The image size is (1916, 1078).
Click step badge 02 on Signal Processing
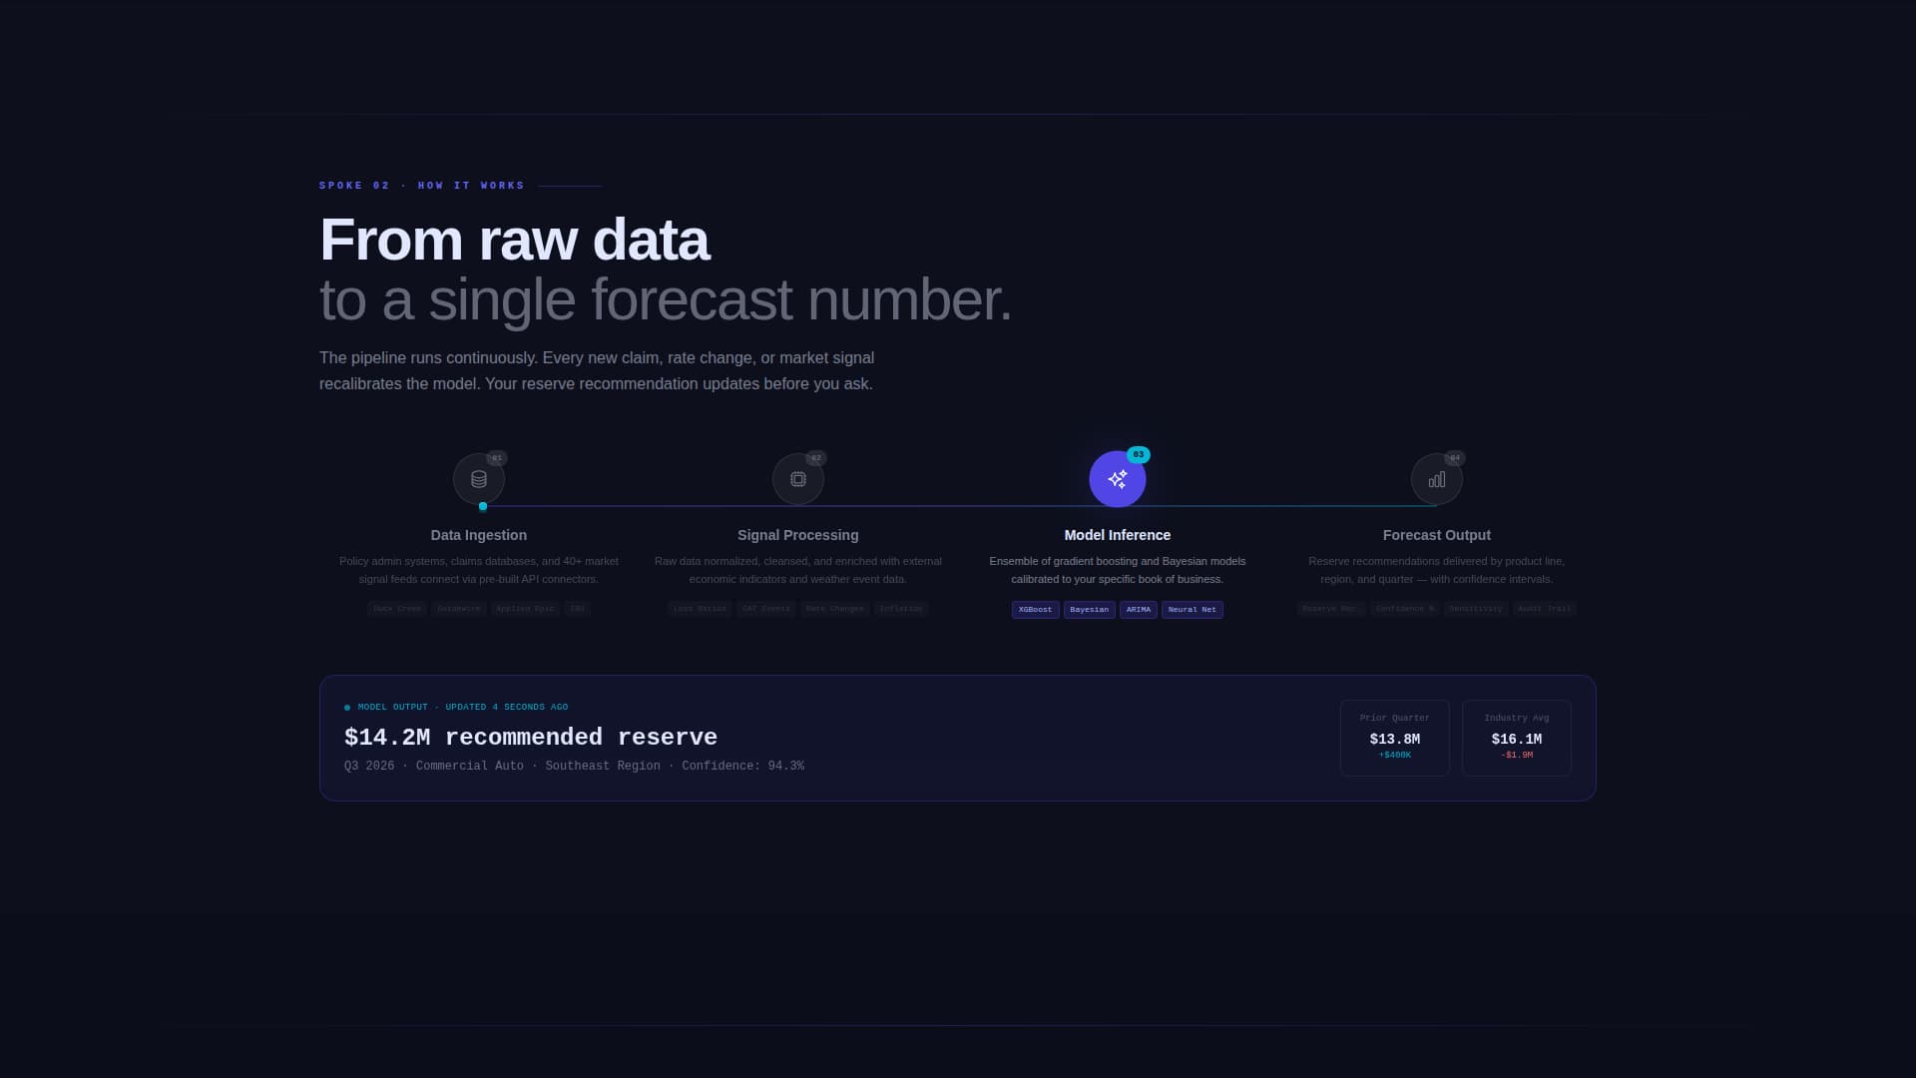coord(815,458)
